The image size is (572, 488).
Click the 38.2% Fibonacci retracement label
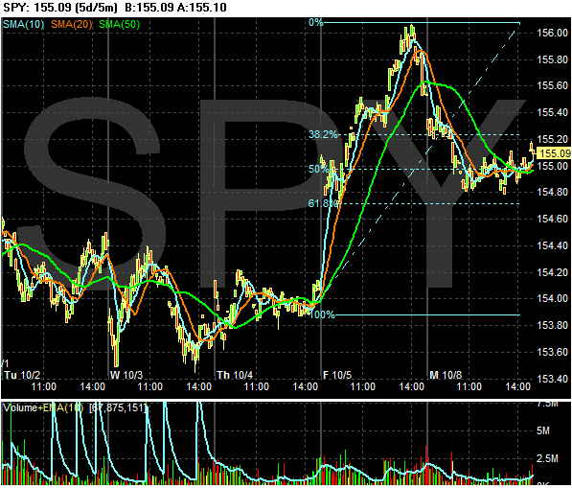(x=323, y=134)
